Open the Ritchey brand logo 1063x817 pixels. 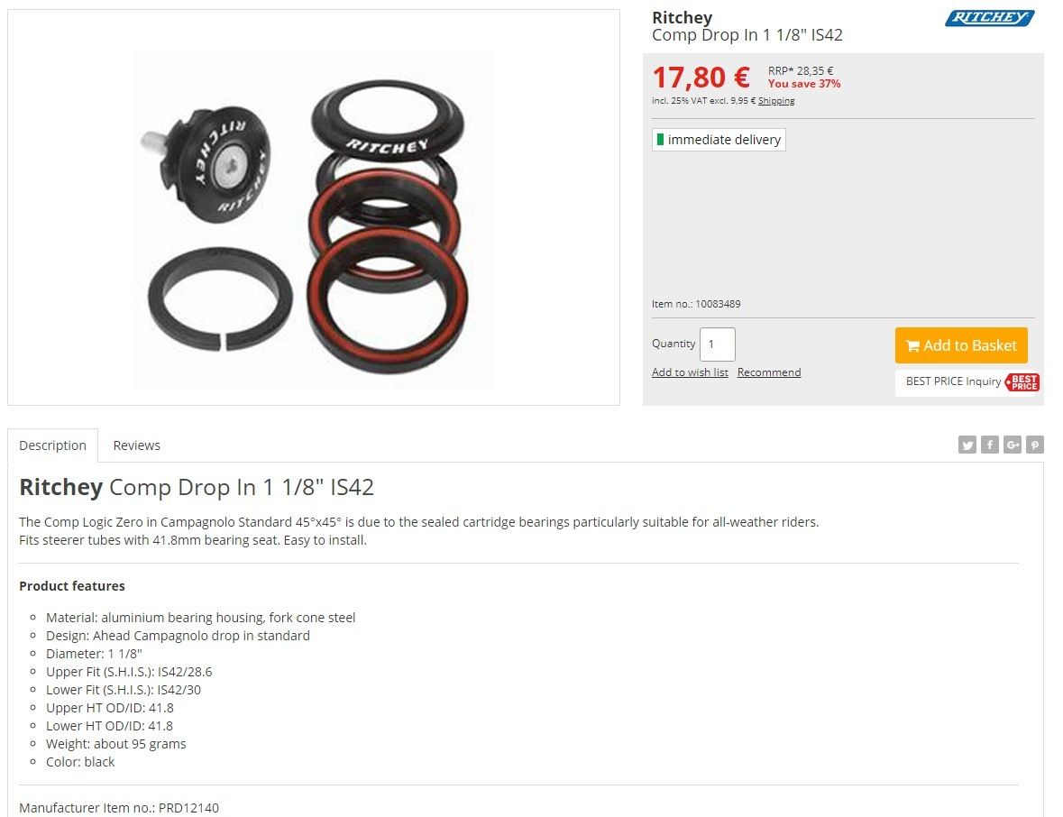click(990, 18)
